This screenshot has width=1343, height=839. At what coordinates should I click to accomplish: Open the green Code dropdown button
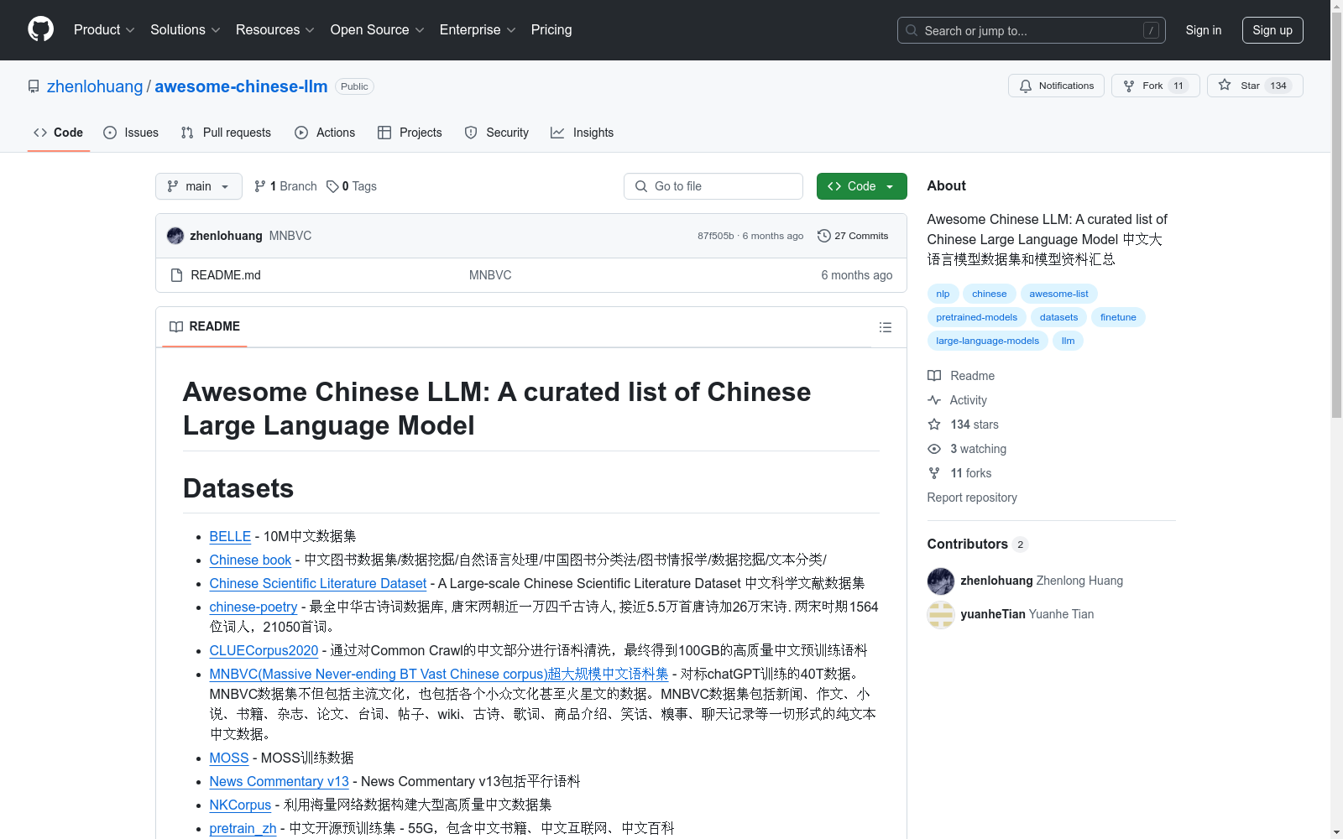861,186
